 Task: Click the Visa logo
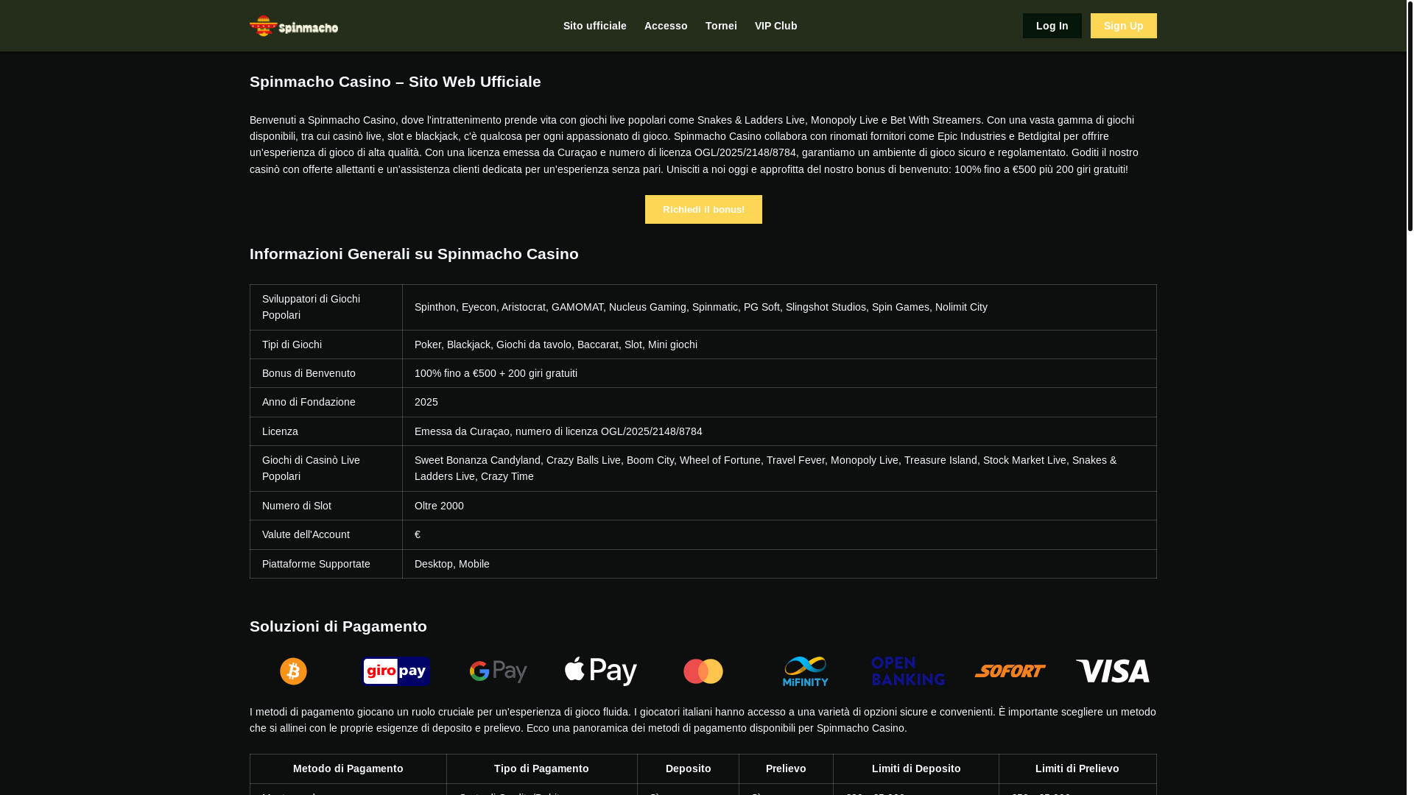pos(1113,671)
